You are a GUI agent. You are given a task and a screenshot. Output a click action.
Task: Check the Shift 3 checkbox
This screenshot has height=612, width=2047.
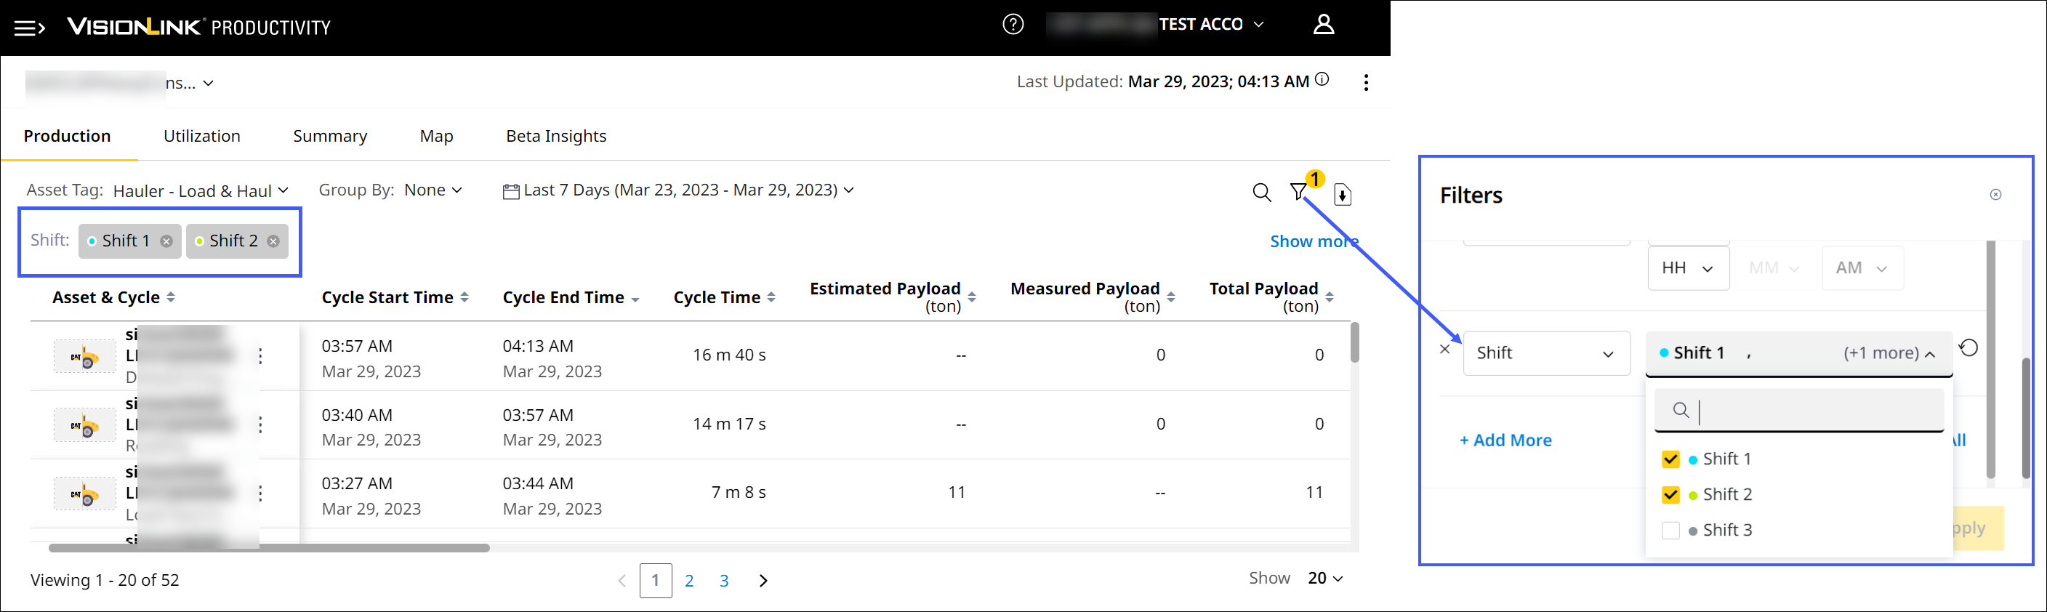1670,530
